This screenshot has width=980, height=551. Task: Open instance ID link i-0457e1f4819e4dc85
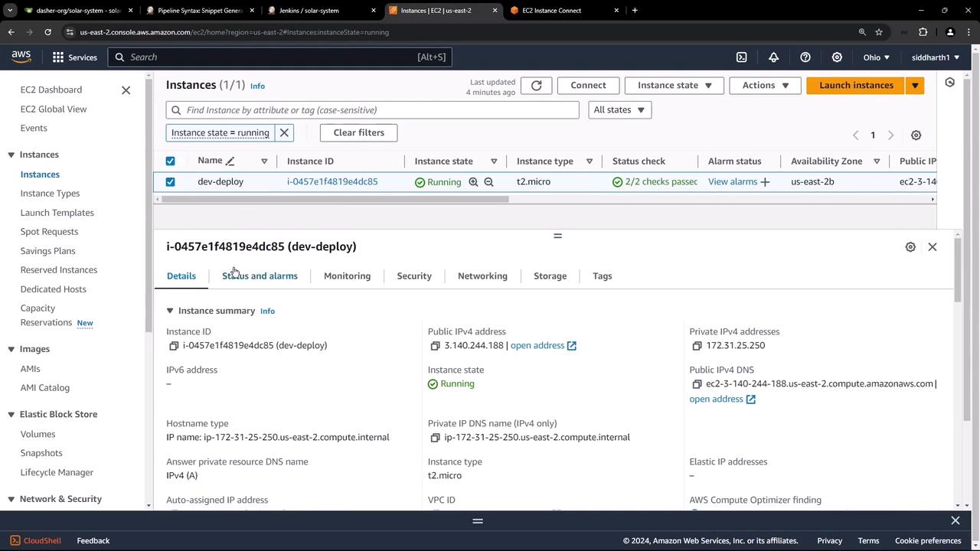pyautogui.click(x=332, y=182)
